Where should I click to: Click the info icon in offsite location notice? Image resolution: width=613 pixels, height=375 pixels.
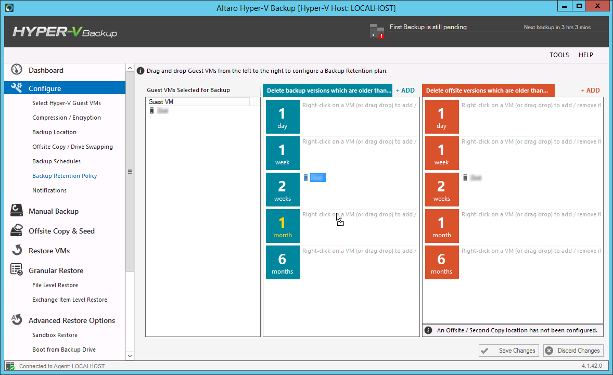coord(428,330)
